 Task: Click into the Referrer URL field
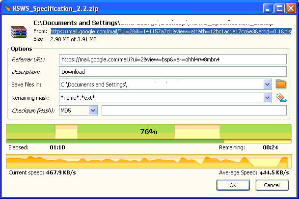pyautogui.click(x=172, y=59)
